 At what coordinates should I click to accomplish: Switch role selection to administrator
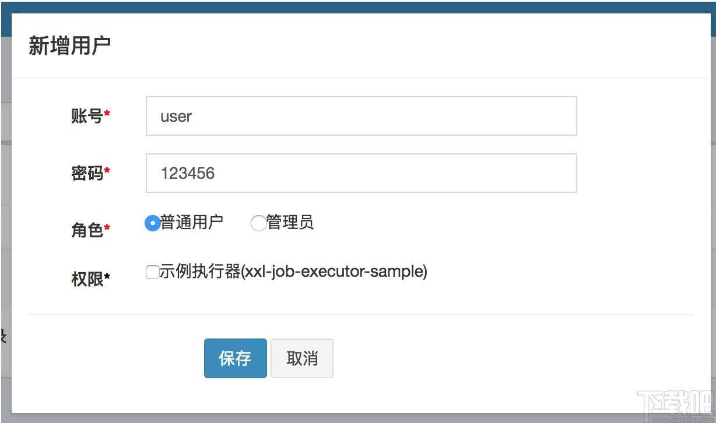tap(258, 223)
